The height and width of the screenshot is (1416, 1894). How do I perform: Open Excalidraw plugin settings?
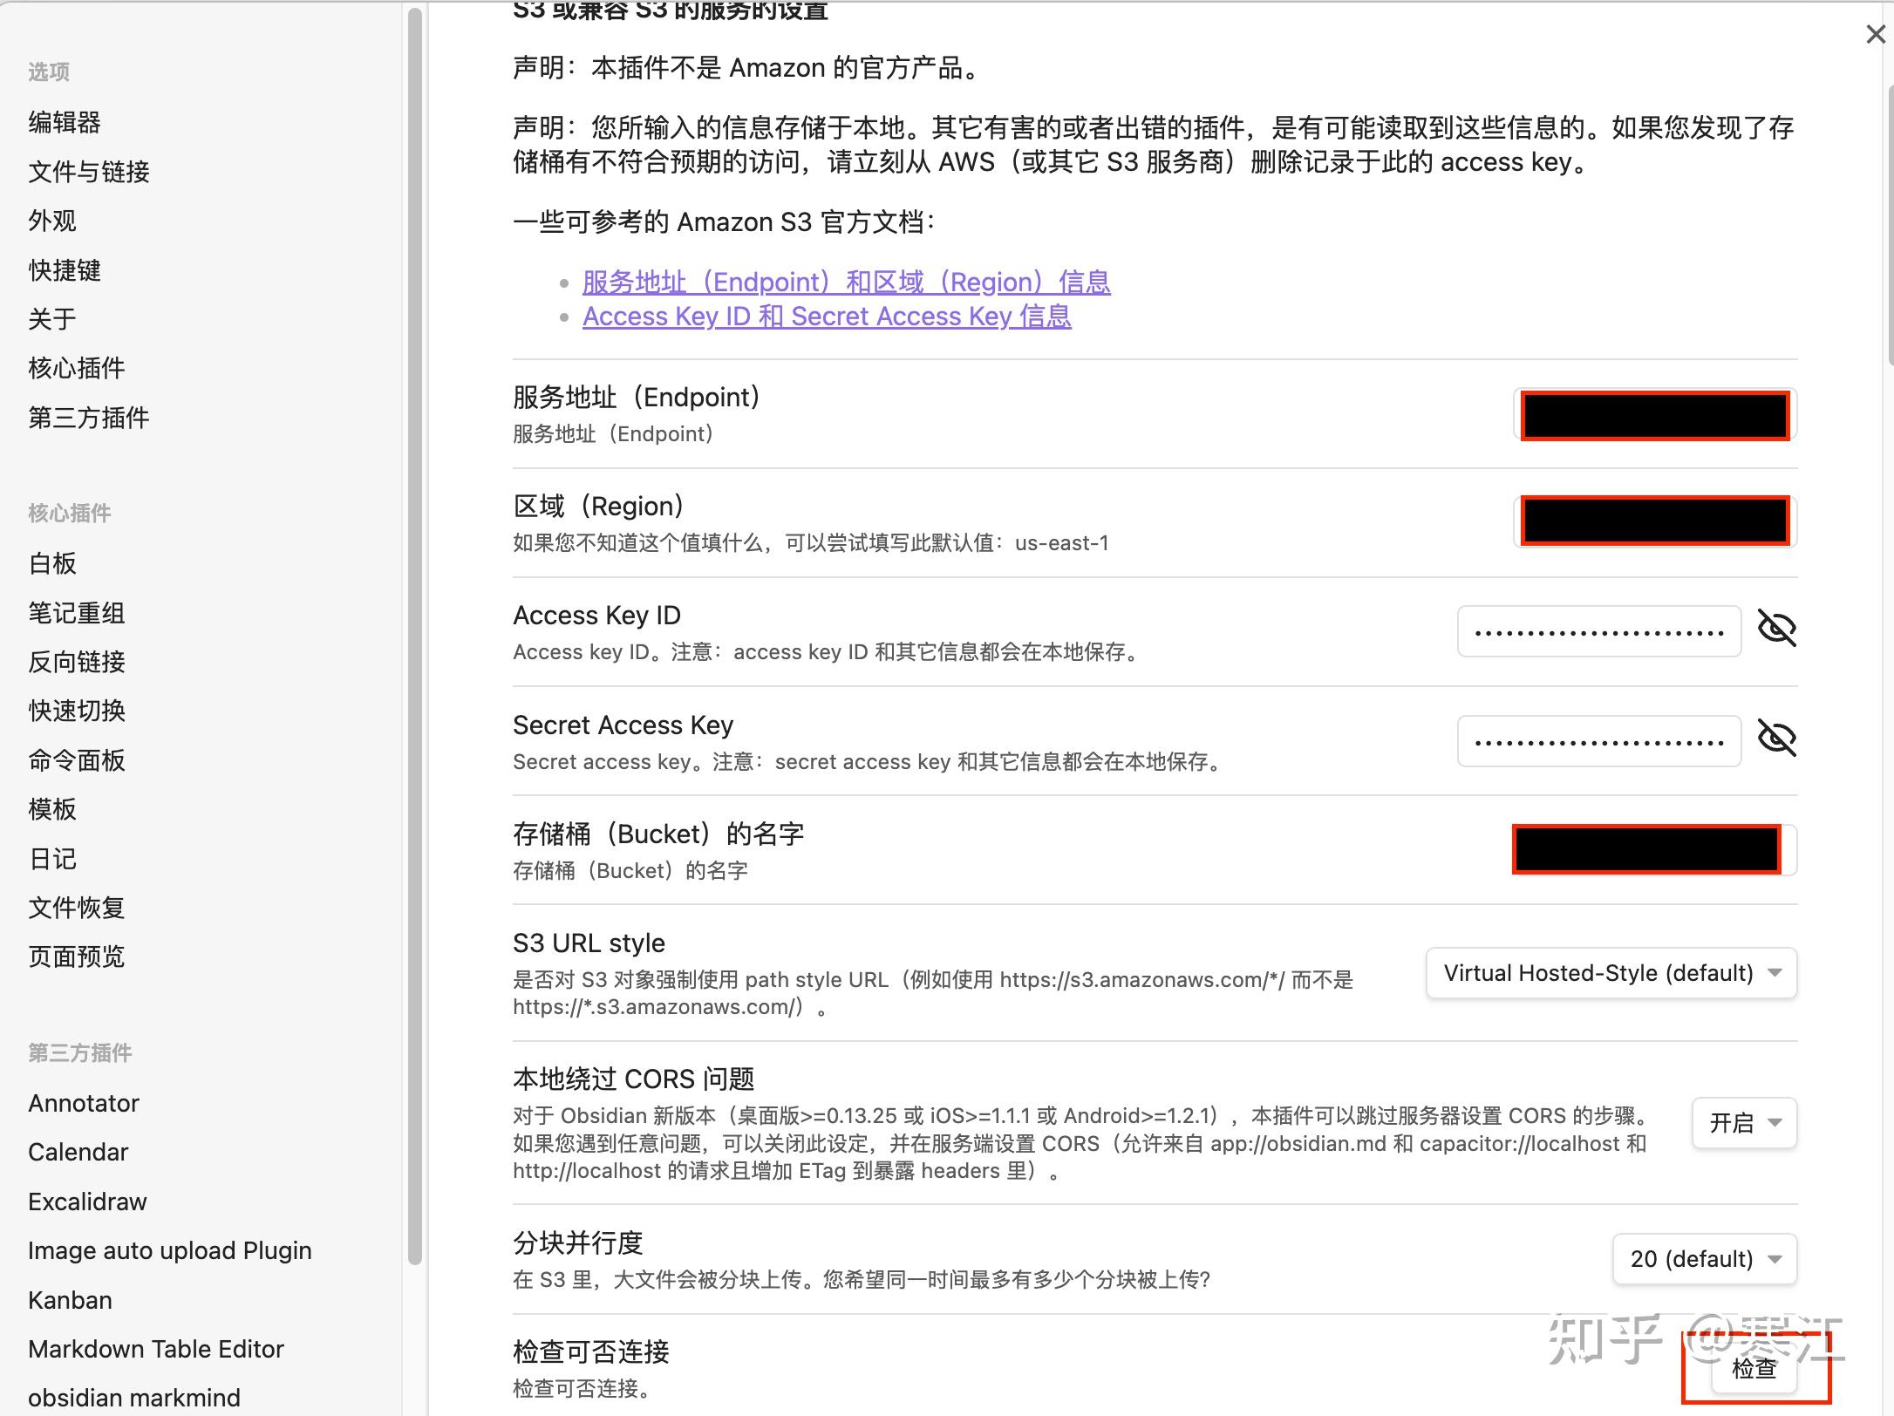pyautogui.click(x=87, y=1202)
